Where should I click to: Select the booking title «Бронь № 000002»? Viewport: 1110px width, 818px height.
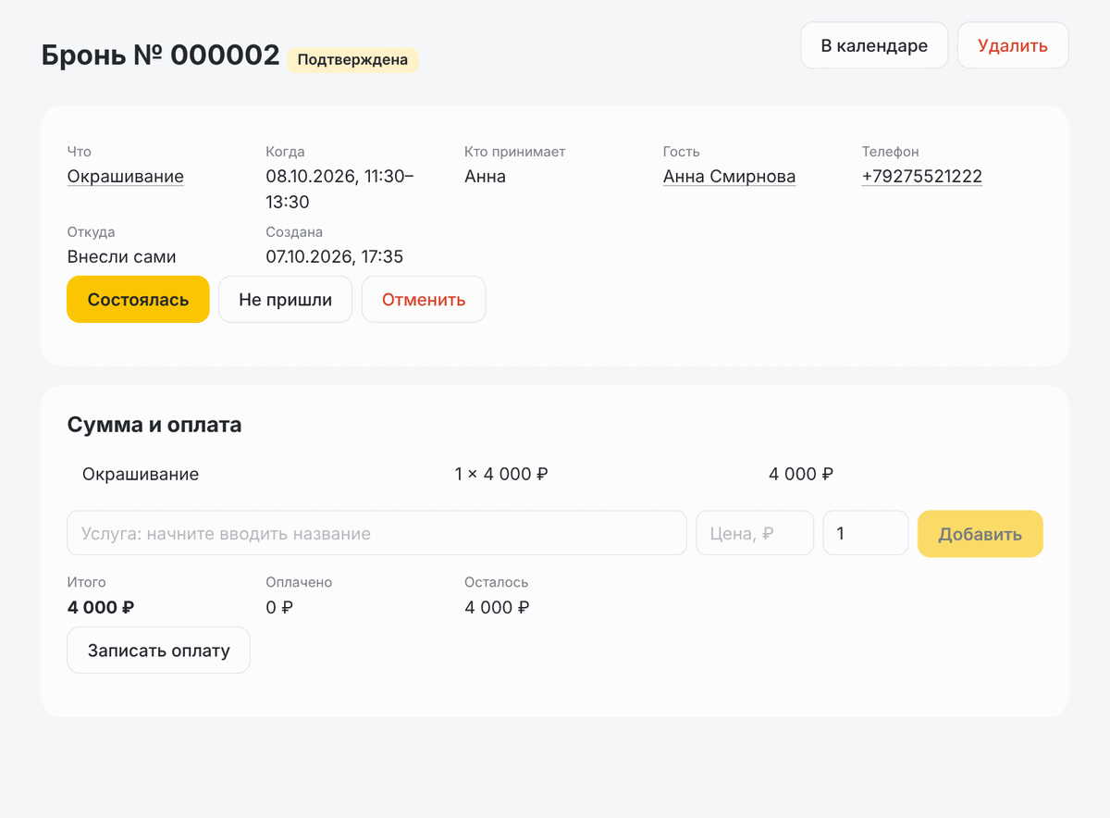click(161, 56)
